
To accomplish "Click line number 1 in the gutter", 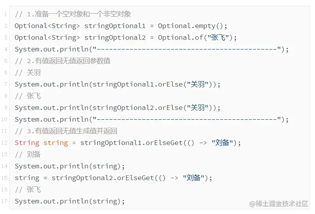I will [x=6, y=14].
